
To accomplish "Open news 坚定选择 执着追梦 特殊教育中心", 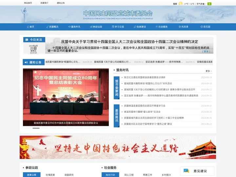I will pos(161,96).
